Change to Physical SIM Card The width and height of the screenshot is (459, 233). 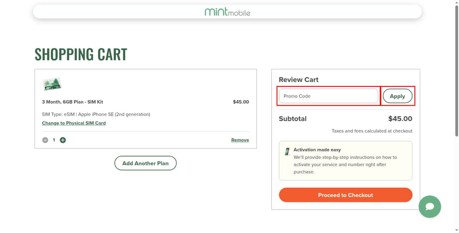click(x=74, y=123)
